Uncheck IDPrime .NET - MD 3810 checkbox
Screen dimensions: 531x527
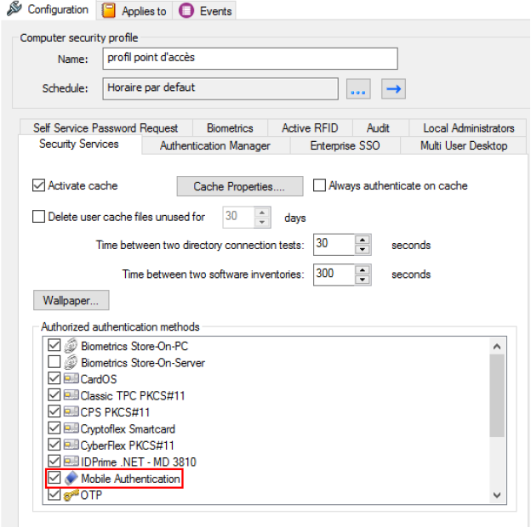point(54,462)
